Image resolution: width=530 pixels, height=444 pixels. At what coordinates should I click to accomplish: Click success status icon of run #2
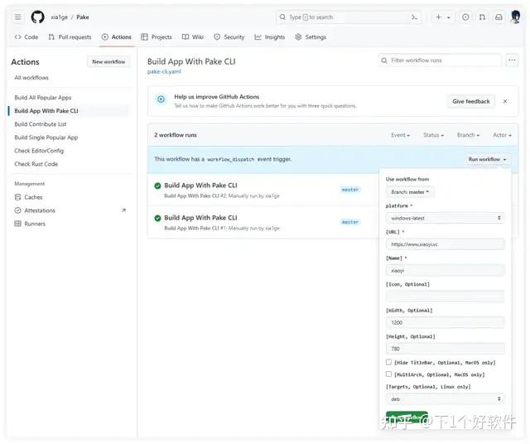point(157,186)
